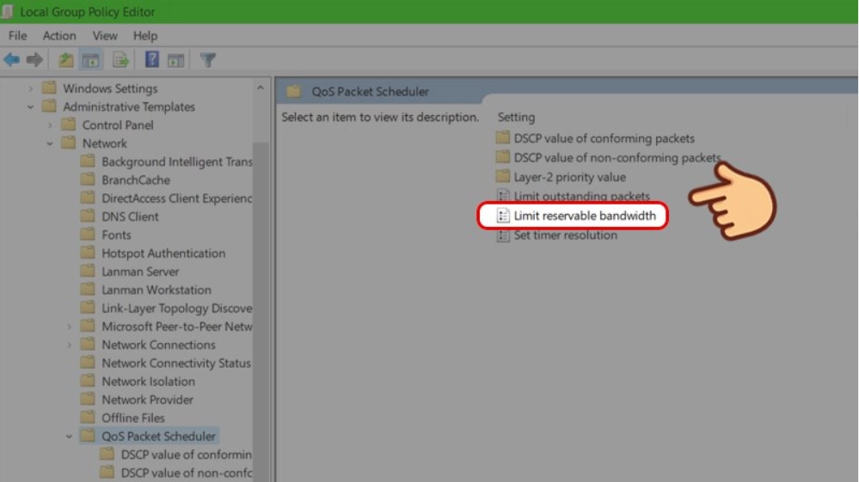Expand the Control Panel tree node

[x=50, y=125]
